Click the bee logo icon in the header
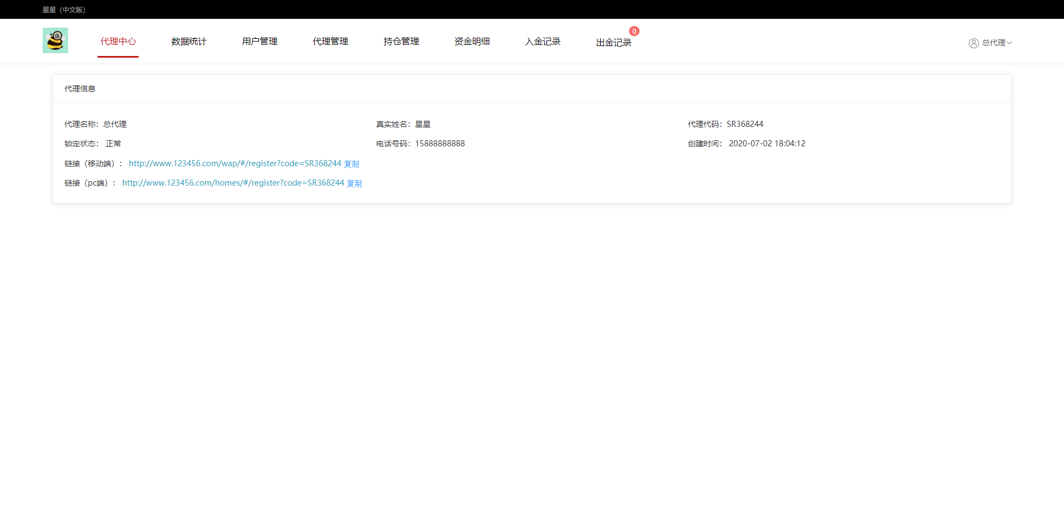This screenshot has height=507, width=1064. pyautogui.click(x=55, y=40)
